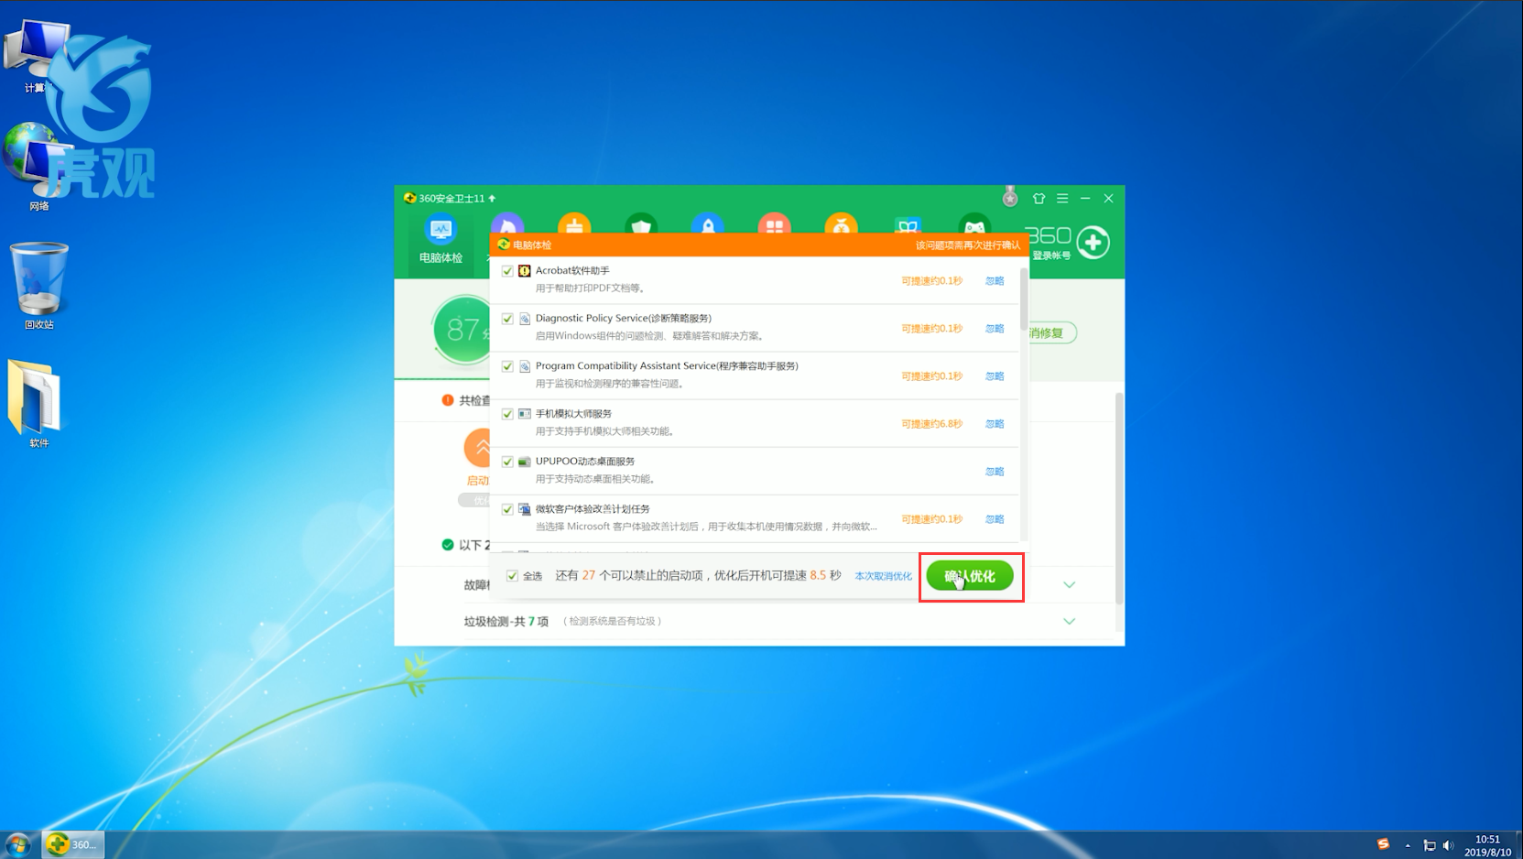Click the 360 taskbar button
This screenshot has width=1523, height=859.
73,844
